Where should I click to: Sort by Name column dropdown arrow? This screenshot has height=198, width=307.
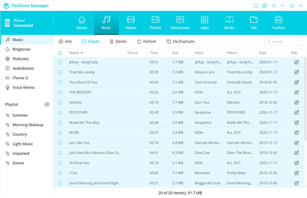pyautogui.click(x=82, y=53)
